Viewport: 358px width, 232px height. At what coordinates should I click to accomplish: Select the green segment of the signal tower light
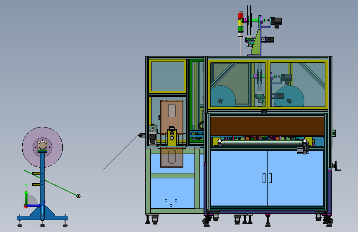pos(241,28)
